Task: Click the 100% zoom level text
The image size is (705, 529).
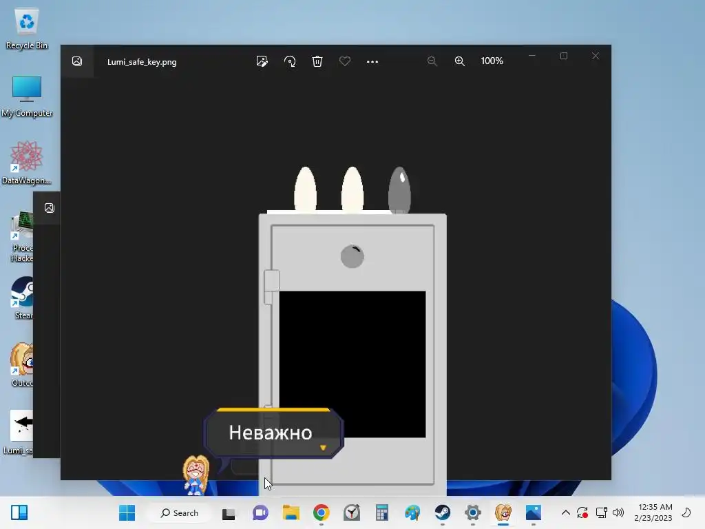Action: [492, 61]
